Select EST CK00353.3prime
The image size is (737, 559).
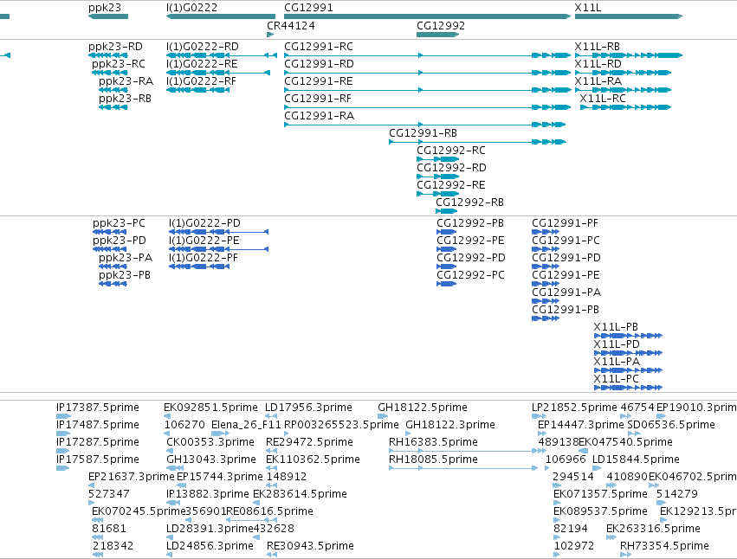point(170,451)
